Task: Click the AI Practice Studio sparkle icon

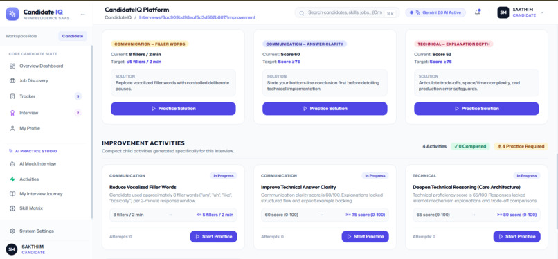Action: 10,151
